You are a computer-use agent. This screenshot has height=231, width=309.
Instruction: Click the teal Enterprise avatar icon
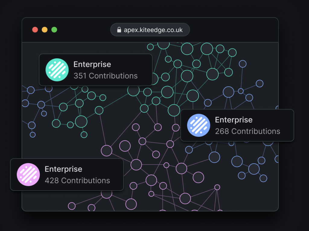point(57,70)
